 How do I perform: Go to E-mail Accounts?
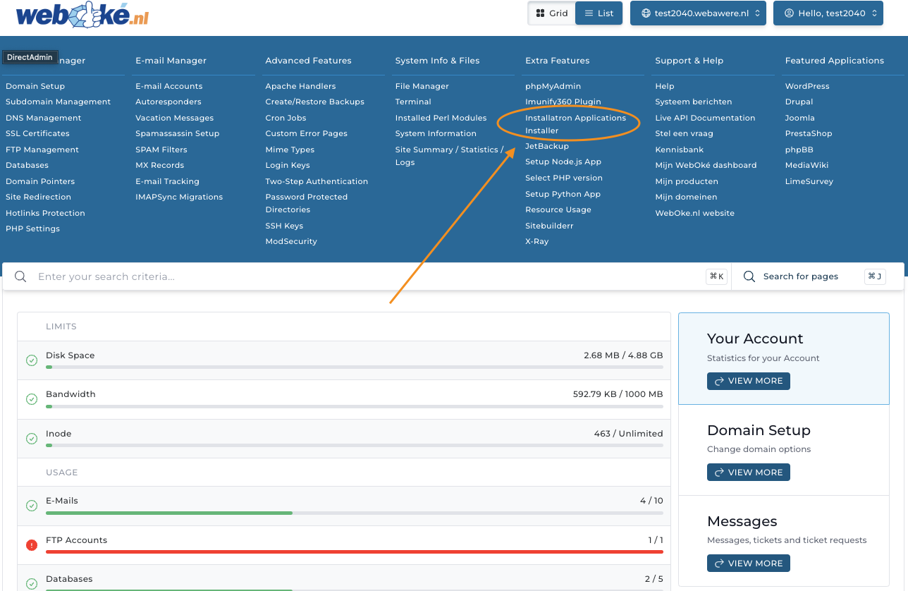169,86
